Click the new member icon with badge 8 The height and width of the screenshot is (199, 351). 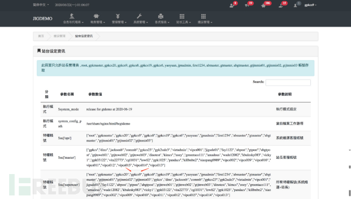point(231,6)
